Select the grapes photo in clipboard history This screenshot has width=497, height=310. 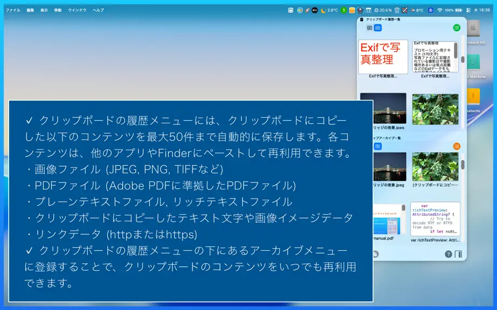click(435, 109)
